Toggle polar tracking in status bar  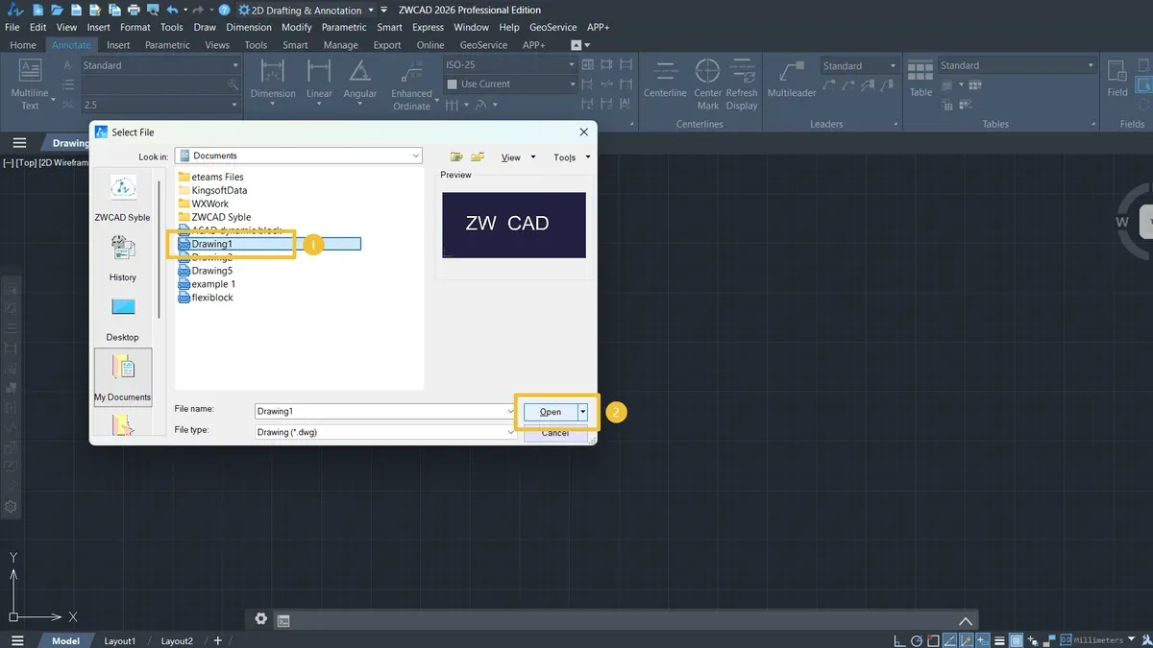[x=919, y=640]
